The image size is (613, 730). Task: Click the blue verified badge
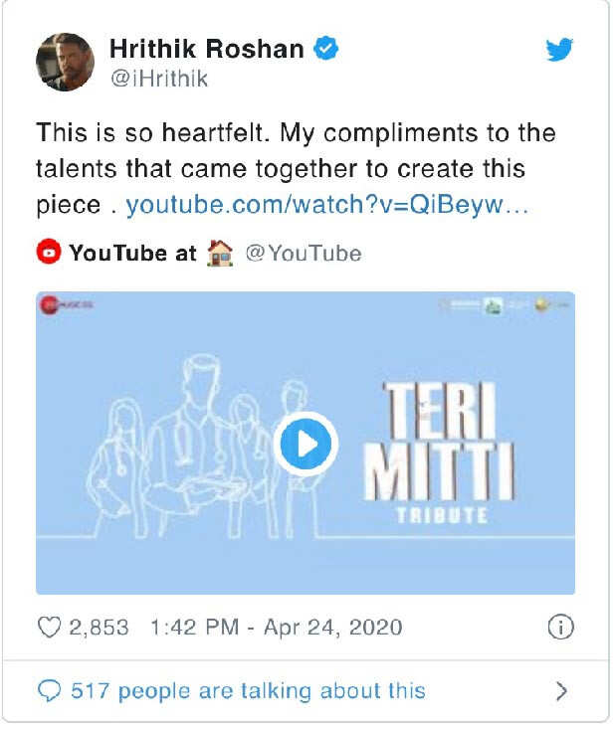pos(325,48)
